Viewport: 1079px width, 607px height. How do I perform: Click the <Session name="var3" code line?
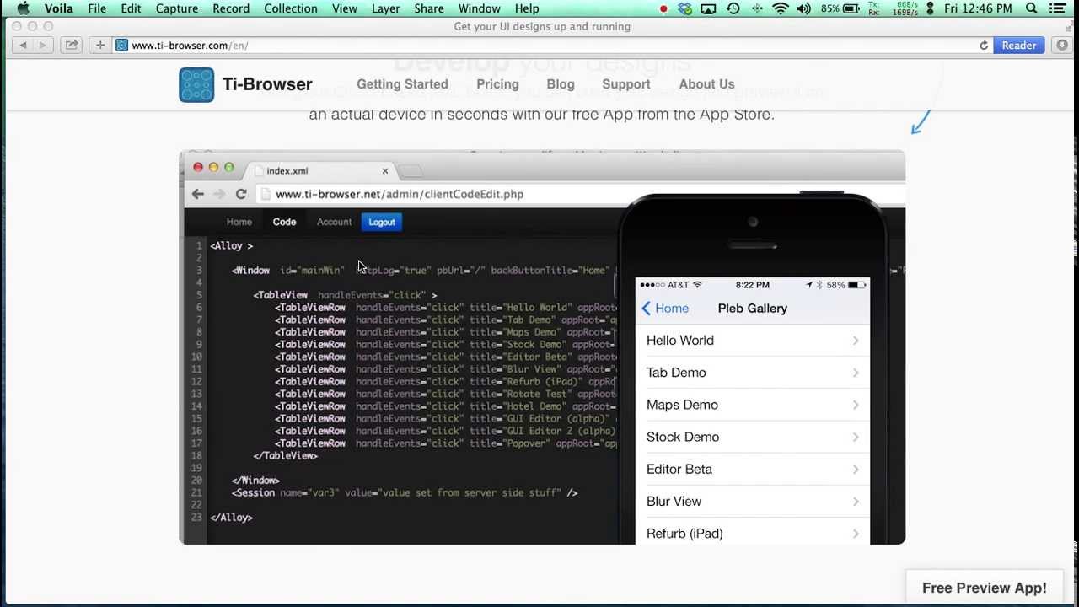point(405,492)
